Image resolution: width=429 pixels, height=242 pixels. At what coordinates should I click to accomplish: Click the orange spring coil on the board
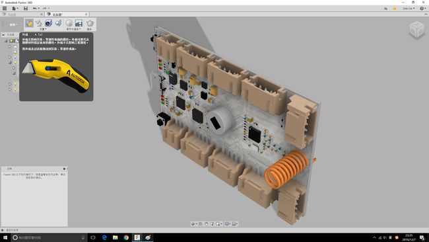[x=286, y=169]
